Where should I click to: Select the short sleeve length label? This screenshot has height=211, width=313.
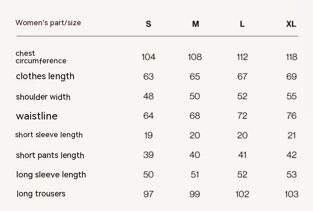(x=49, y=135)
